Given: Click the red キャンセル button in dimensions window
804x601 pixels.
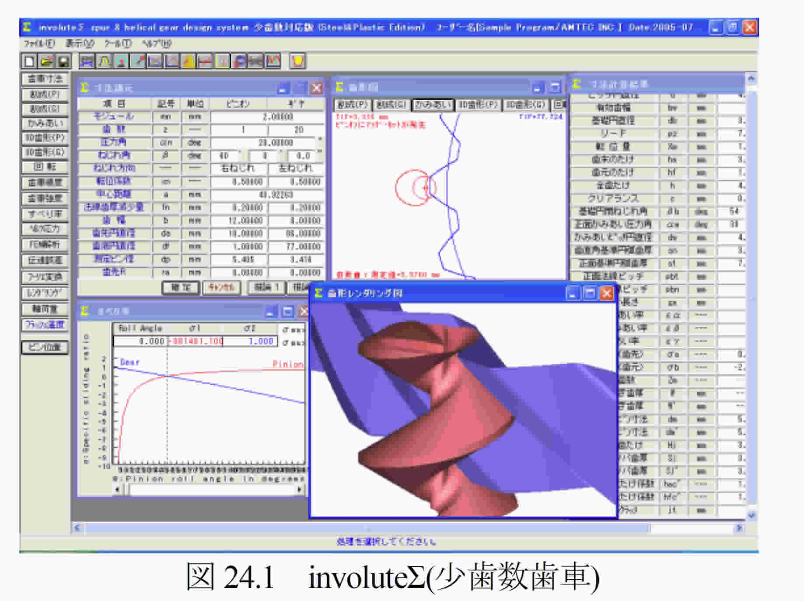Looking at the screenshot, I should [x=222, y=288].
